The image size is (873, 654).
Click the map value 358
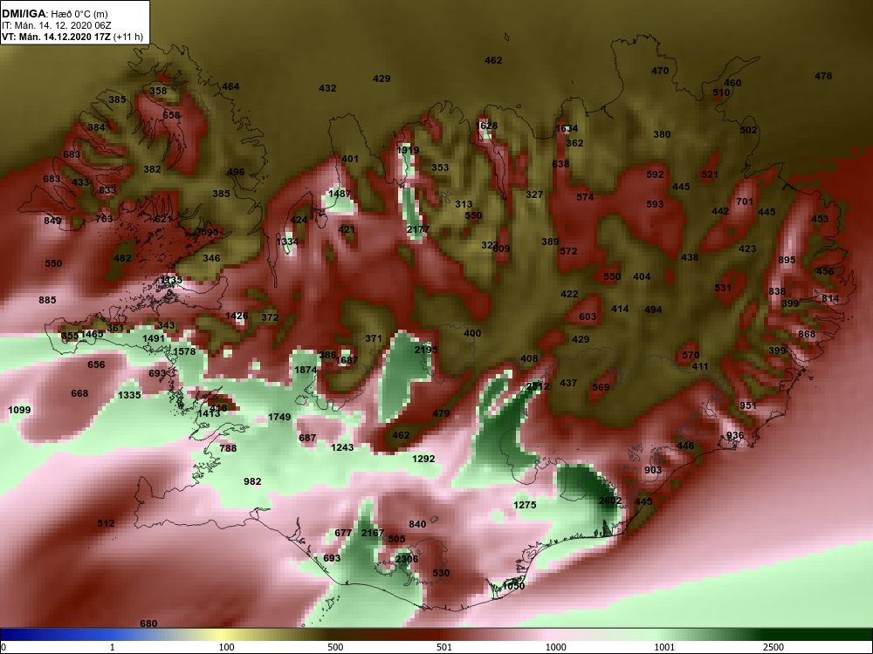[158, 91]
